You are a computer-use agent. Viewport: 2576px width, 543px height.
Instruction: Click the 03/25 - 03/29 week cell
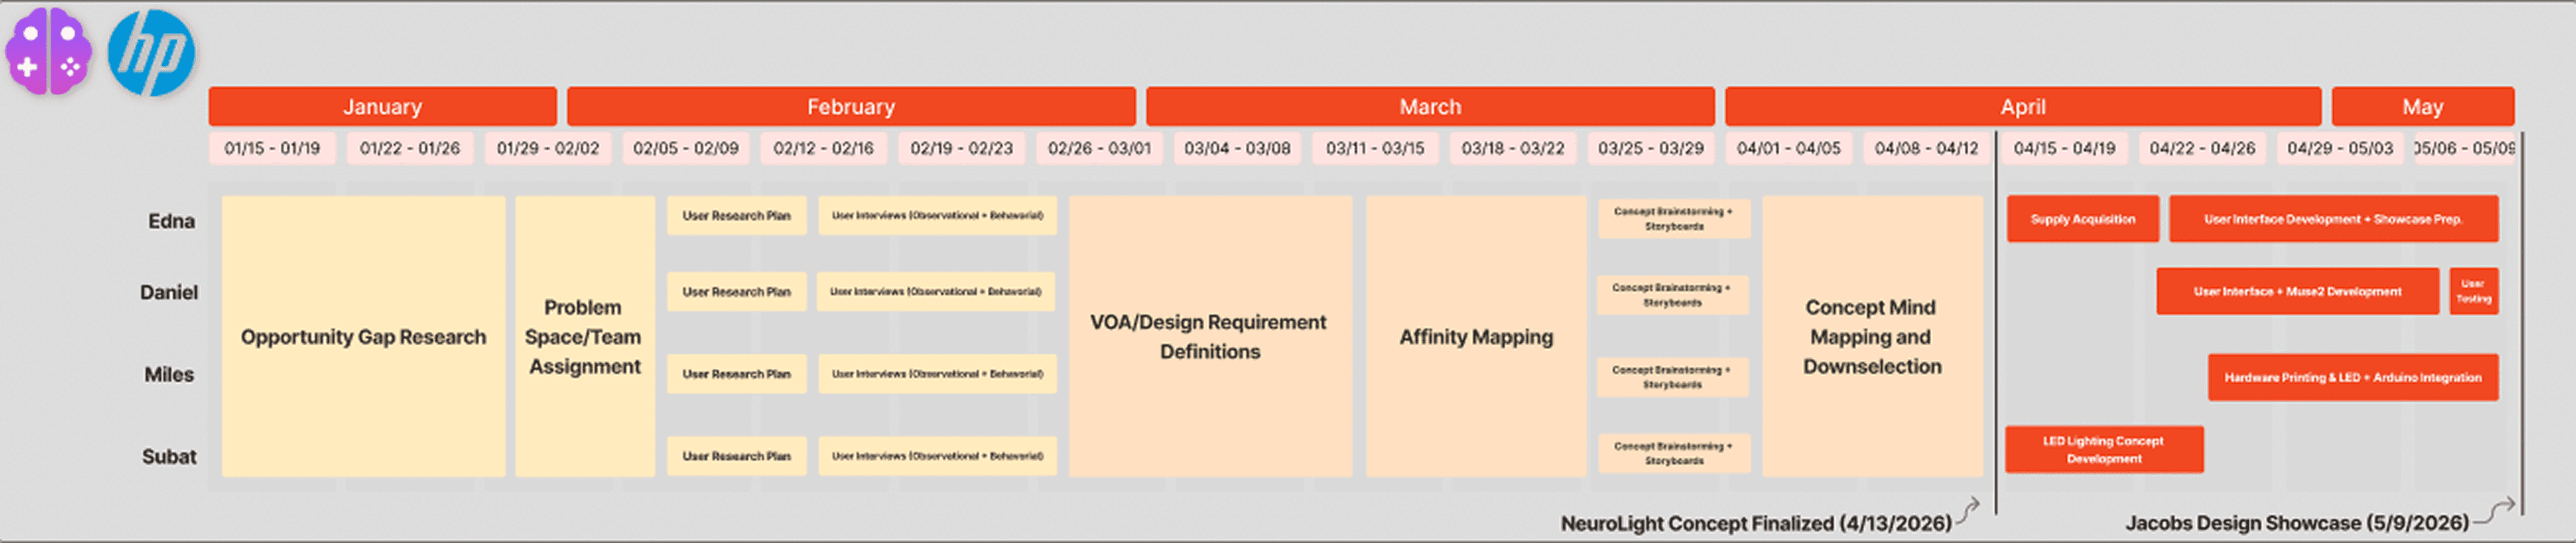tap(1650, 149)
